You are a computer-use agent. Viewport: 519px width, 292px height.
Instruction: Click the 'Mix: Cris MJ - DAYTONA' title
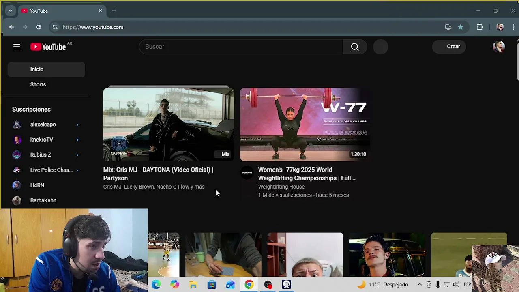(x=158, y=174)
